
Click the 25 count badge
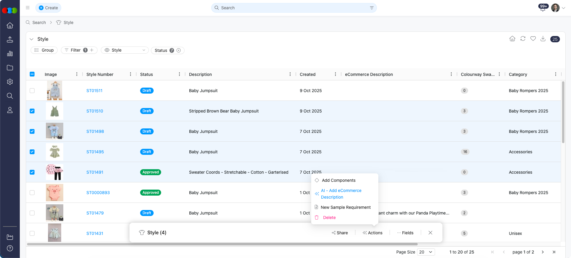tap(555, 39)
